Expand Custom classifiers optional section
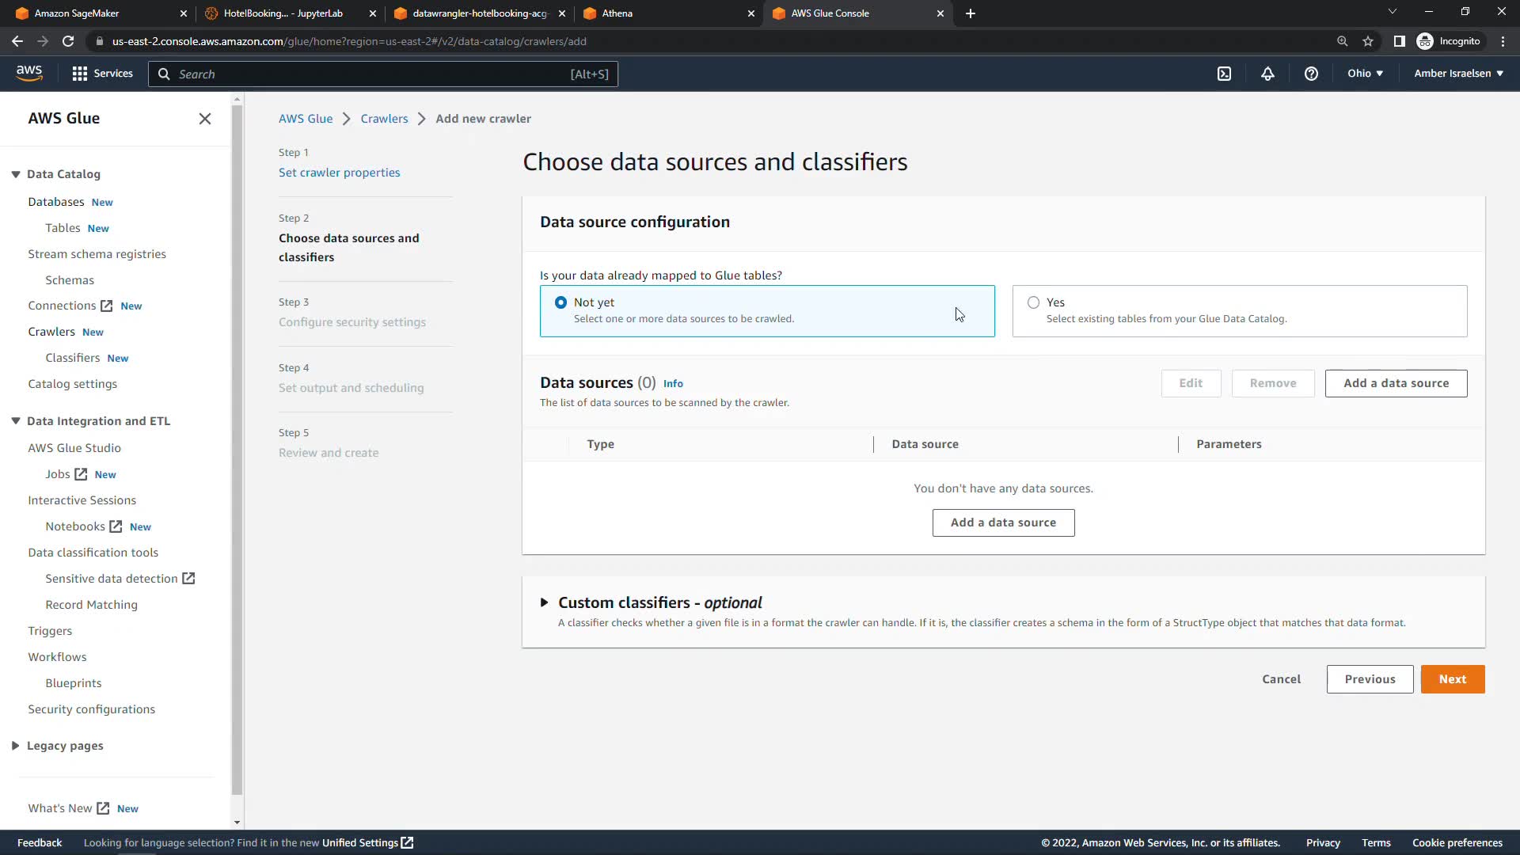The width and height of the screenshot is (1520, 855). (x=545, y=602)
